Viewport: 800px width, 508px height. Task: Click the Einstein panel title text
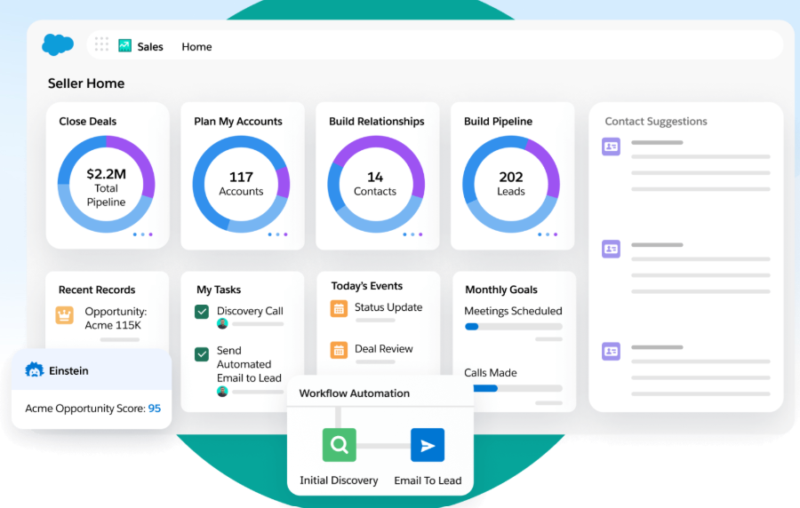(68, 370)
